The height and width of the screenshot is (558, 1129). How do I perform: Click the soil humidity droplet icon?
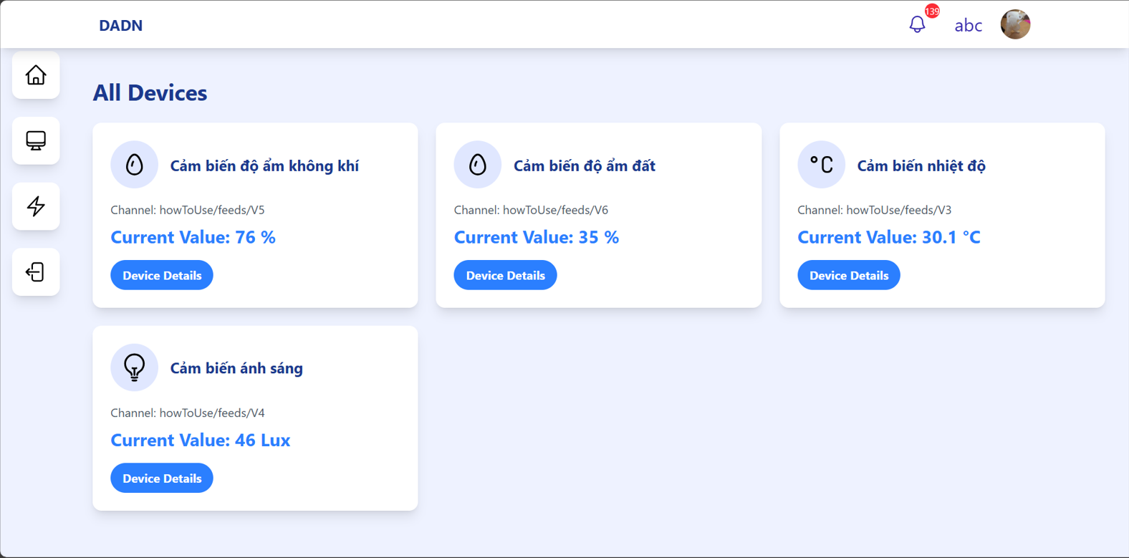click(477, 165)
